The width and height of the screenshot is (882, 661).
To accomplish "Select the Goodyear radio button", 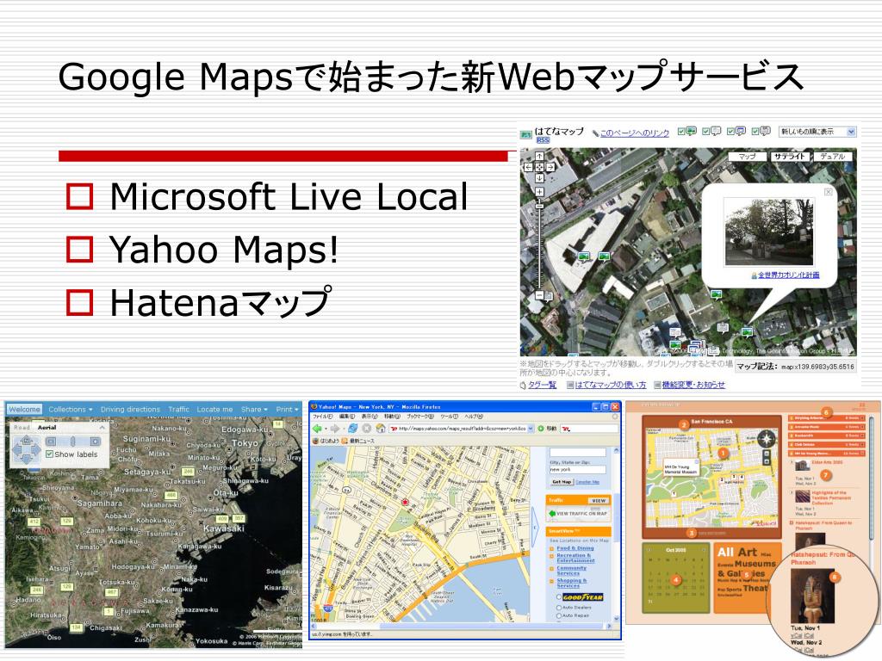I will [x=559, y=597].
